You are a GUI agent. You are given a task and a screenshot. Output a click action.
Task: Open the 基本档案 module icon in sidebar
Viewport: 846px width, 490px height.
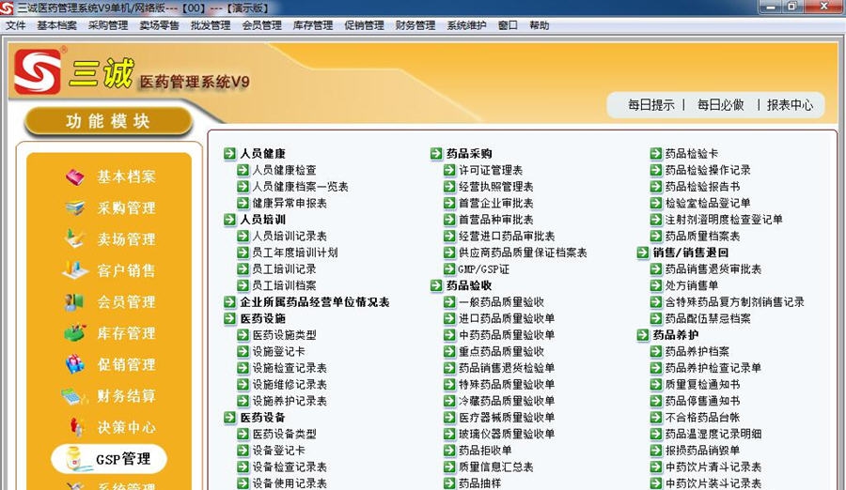[x=75, y=176]
